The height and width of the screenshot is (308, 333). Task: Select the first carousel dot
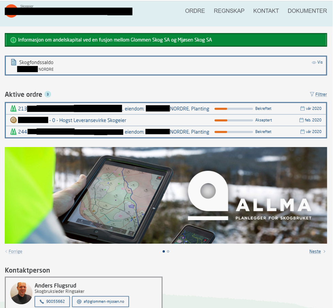point(163,251)
